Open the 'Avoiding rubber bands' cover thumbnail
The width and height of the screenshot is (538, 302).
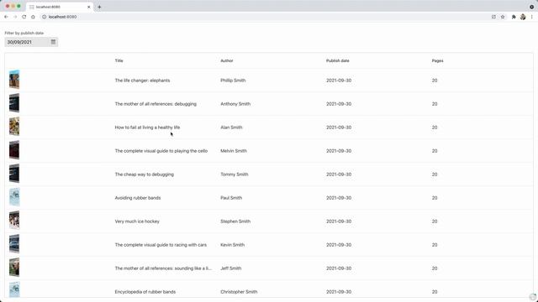[x=14, y=197]
